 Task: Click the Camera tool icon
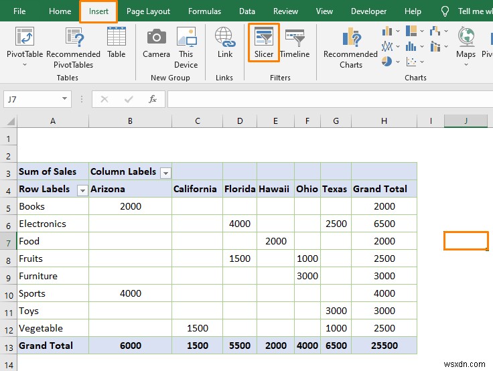[x=156, y=43]
